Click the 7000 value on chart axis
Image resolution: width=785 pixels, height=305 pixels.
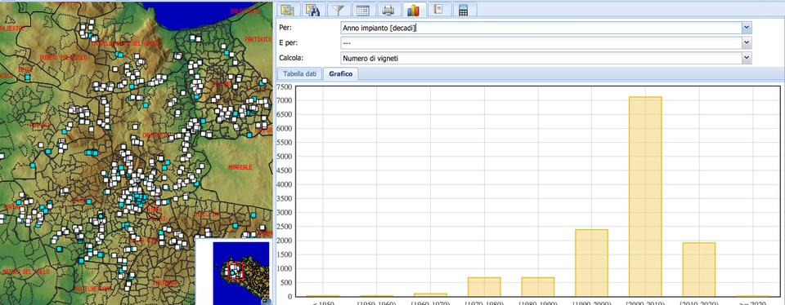pyautogui.click(x=285, y=100)
